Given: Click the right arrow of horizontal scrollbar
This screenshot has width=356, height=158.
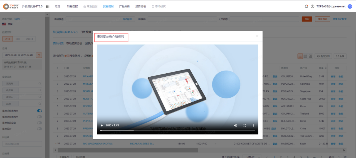Looking at the screenshot, I should coord(344,150).
